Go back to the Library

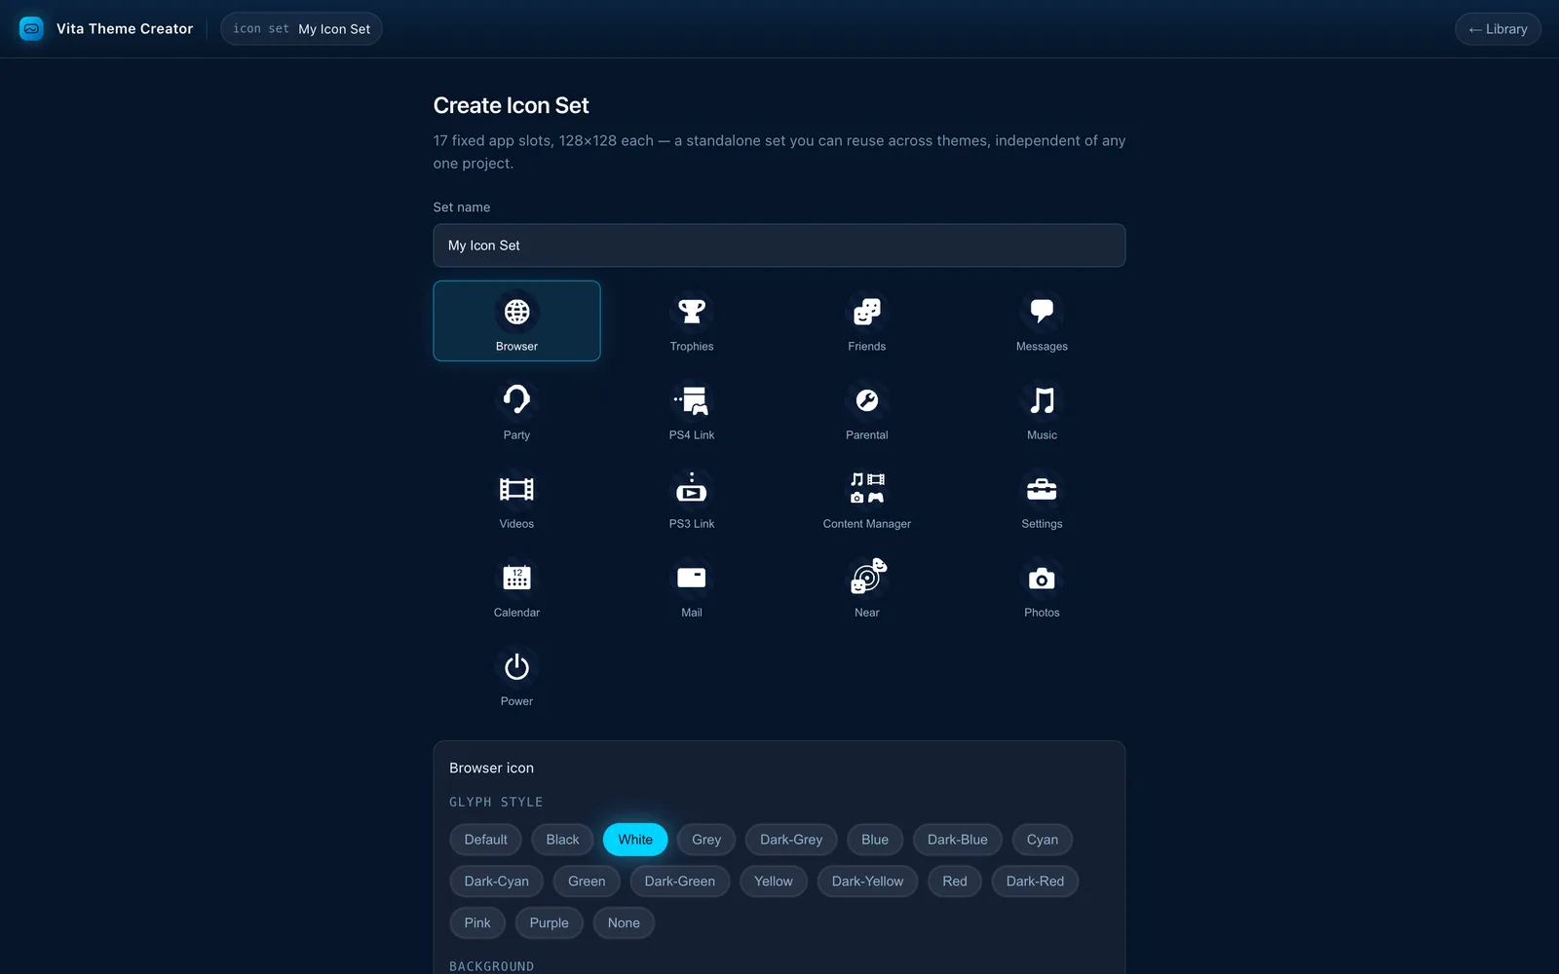coord(1498,29)
